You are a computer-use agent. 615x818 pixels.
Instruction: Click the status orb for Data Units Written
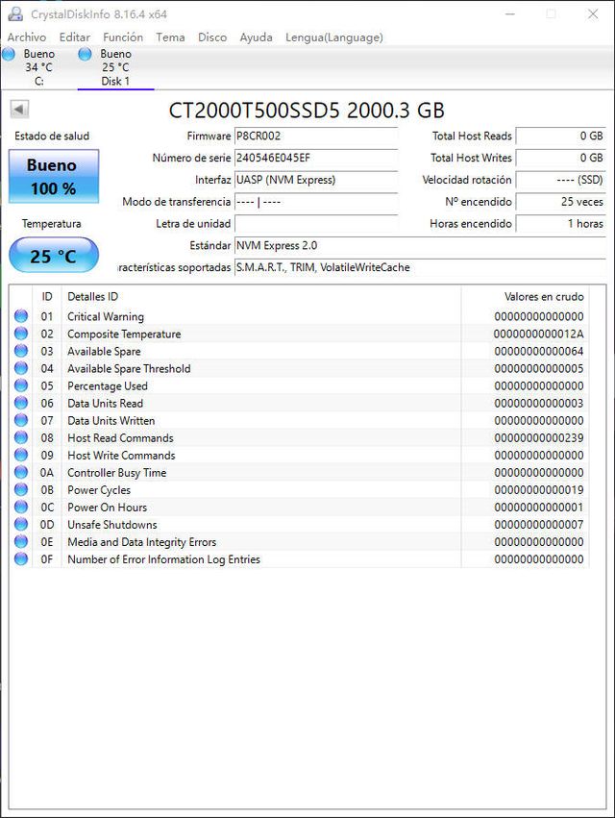21,420
